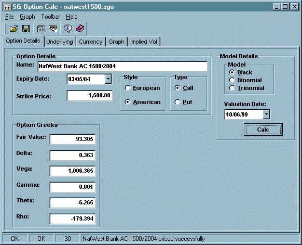This screenshot has width=302, height=245.
Task: Click the Save floppy disk icon
Action: point(26,29)
